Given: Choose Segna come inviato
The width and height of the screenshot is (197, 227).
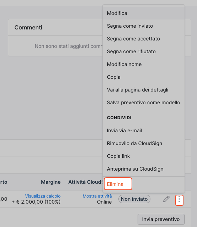Looking at the screenshot, I should pyautogui.click(x=144, y=26).
